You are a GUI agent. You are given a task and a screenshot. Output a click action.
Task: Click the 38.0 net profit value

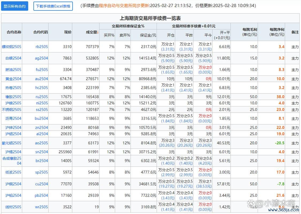tap(280, 97)
